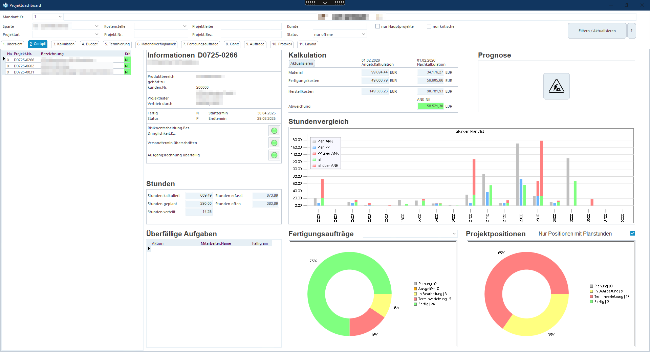The width and height of the screenshot is (650, 352).
Task: Switch to the 8. Gantt tab
Action: (232, 44)
